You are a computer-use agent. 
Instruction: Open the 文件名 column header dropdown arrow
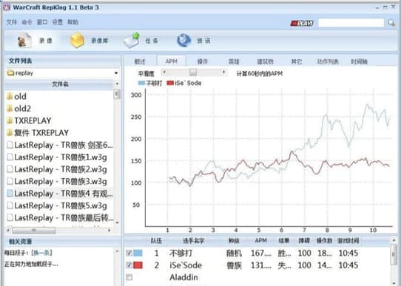(117, 84)
